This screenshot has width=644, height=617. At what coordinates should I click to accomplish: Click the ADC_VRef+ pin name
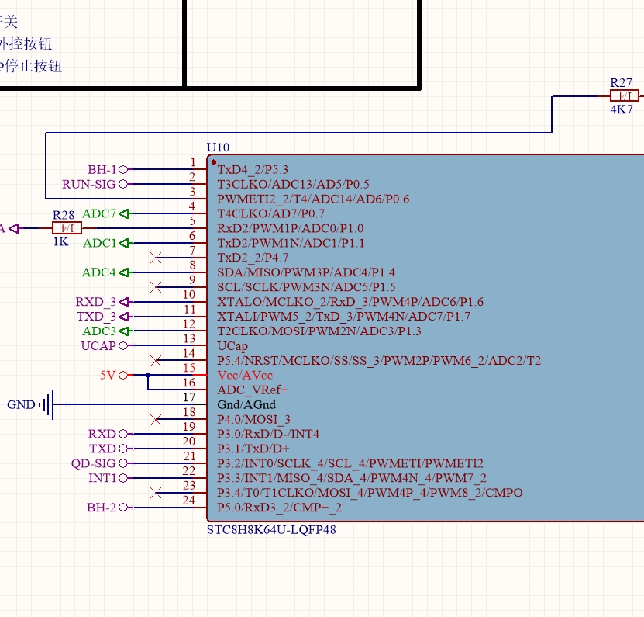[x=253, y=390]
